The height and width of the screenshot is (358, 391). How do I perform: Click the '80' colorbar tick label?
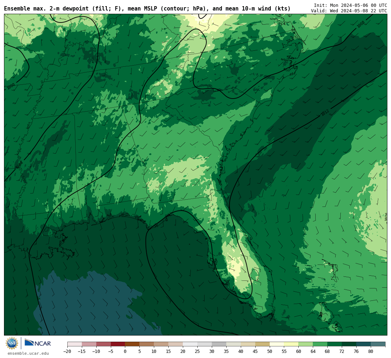(x=371, y=351)
